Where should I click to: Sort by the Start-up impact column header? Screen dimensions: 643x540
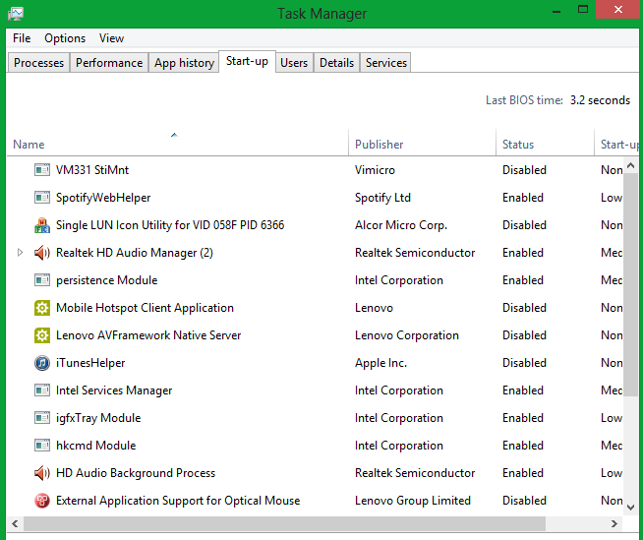(617, 143)
